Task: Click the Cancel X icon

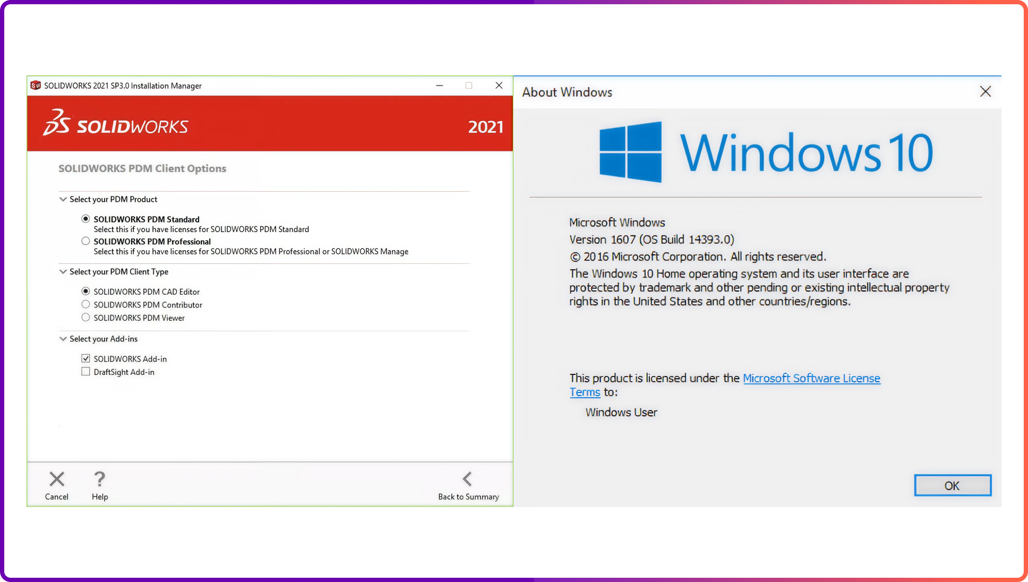Action: [57, 479]
